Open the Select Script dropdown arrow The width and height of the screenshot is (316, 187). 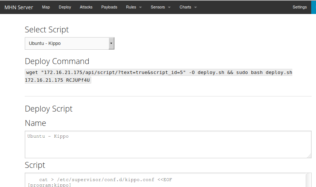(x=111, y=43)
